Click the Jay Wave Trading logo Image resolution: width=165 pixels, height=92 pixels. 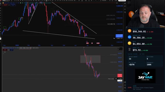(145, 76)
